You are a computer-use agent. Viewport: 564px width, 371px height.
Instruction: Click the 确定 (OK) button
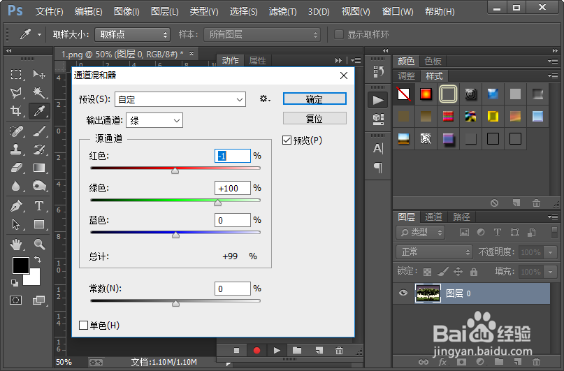(x=314, y=99)
